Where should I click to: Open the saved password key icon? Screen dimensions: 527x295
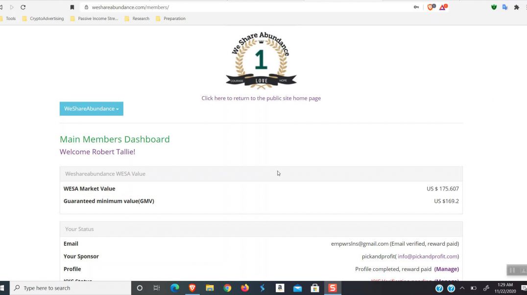(416, 7)
